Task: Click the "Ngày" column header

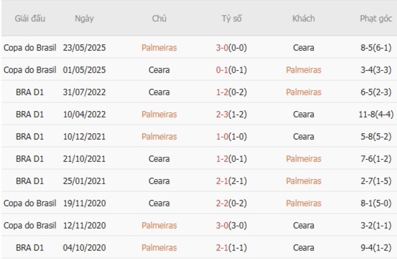Action: coord(84,18)
